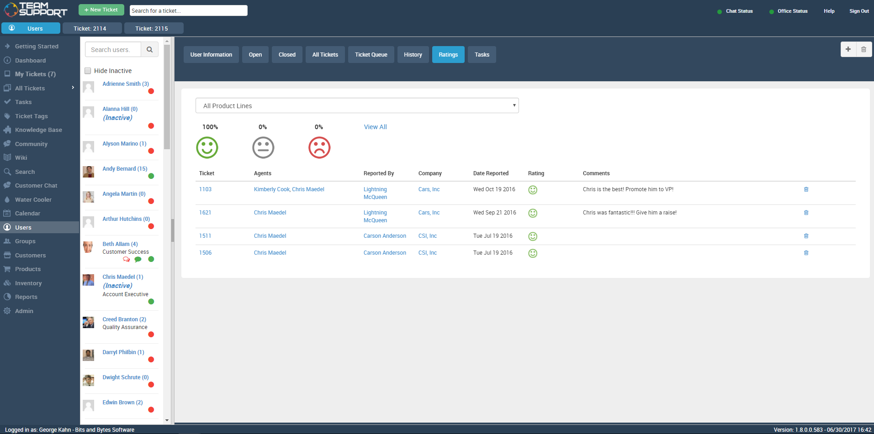The height and width of the screenshot is (434, 874).
Task: Open the Cars, Inc company link for ticket 1621
Action: pyautogui.click(x=429, y=213)
